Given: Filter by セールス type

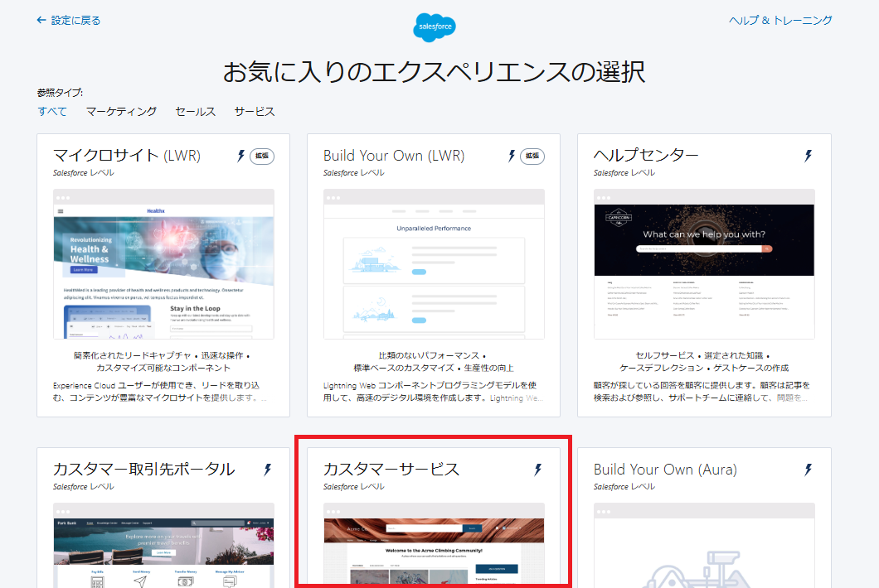Looking at the screenshot, I should (x=195, y=112).
